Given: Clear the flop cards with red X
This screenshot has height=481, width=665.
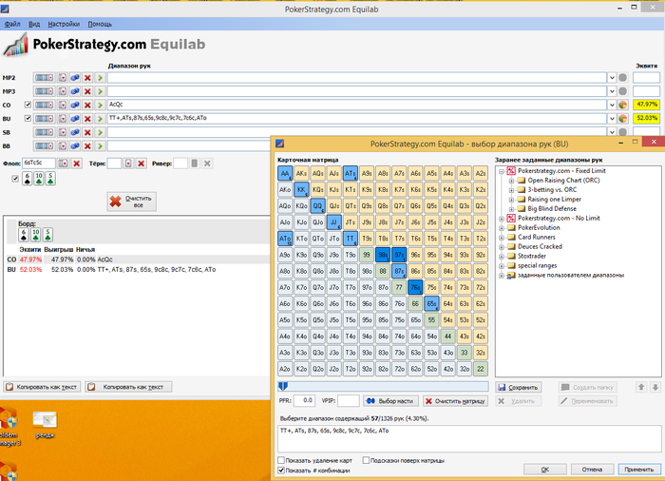Looking at the screenshot, I should click(x=76, y=164).
